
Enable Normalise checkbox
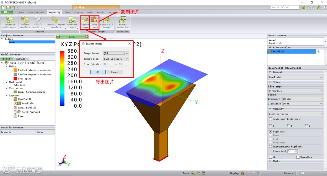pos(298,157)
